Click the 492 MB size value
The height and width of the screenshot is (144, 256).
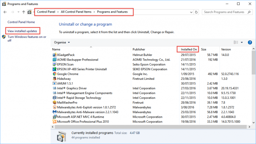click(x=213, y=74)
